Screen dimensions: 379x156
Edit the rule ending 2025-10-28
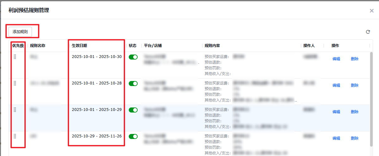[336, 85]
